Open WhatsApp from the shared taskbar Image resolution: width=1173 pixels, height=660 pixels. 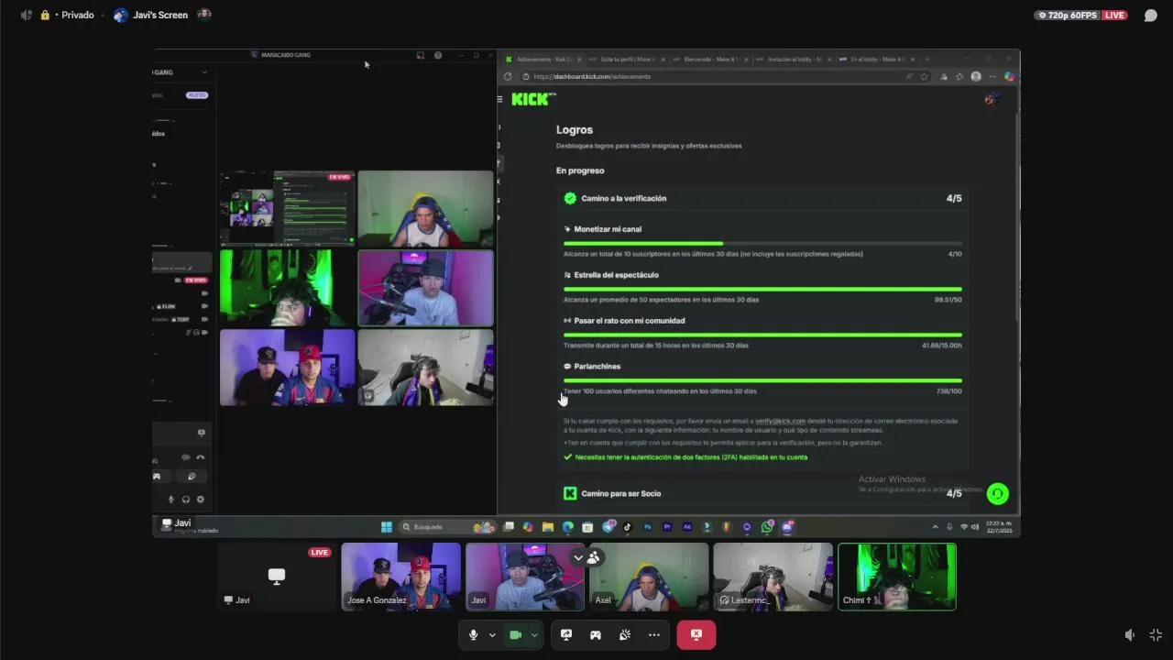point(767,527)
